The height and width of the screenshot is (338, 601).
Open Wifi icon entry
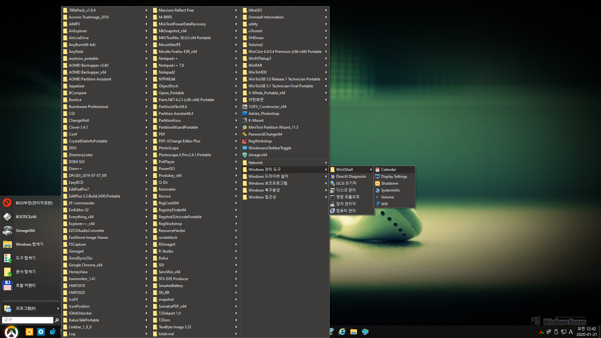tap(378, 204)
